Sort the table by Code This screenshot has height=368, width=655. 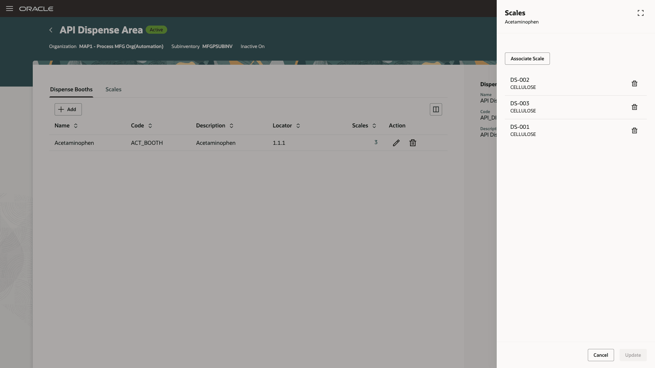150,126
